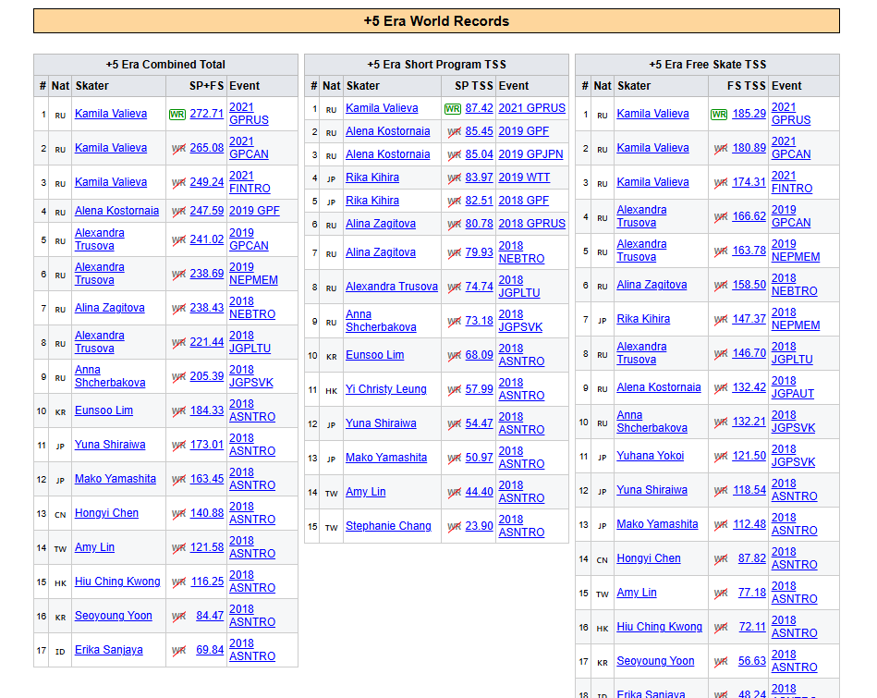Click the struck WR icon next to 180.89
Image resolution: width=877 pixels, height=698 pixels.
tap(721, 148)
